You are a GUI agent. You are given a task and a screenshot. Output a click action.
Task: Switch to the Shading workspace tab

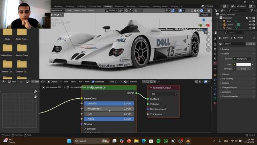(x=108, y=6)
